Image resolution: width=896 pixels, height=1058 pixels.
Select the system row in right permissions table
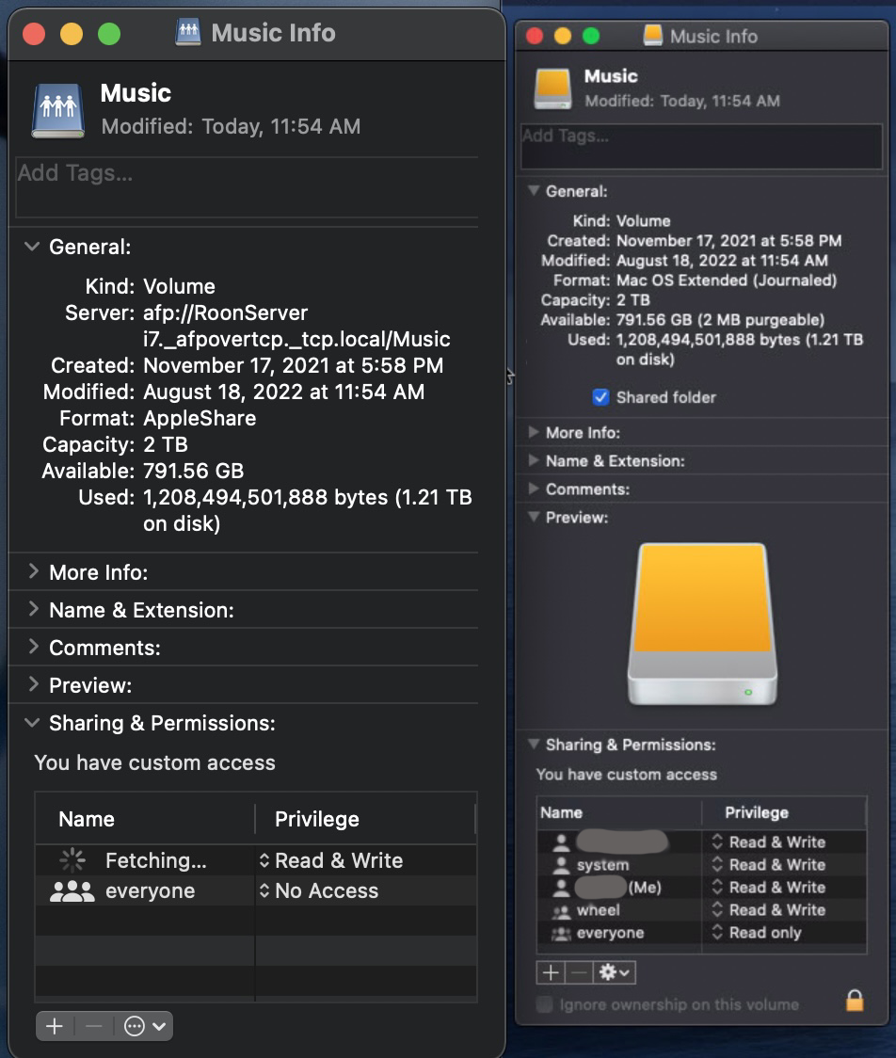coord(702,865)
